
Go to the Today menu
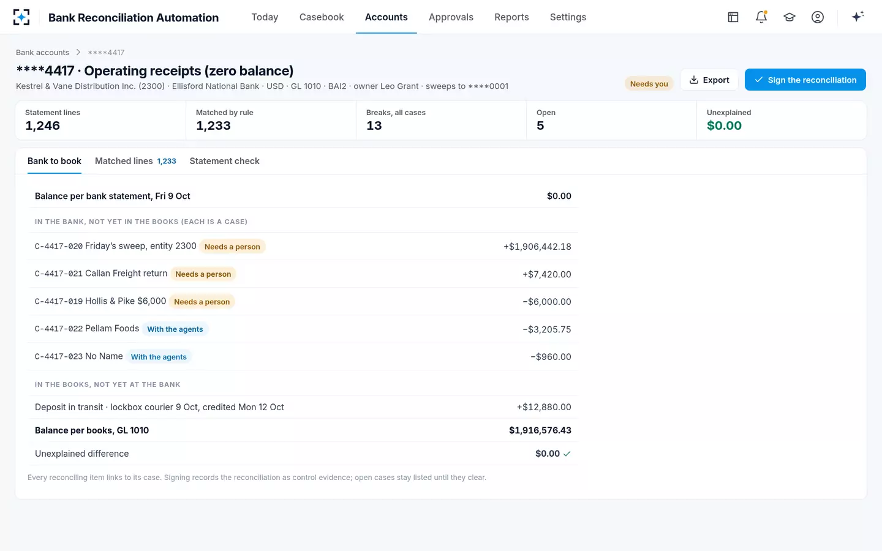coord(265,17)
